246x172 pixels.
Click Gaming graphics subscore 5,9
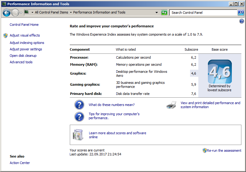click(x=193, y=84)
